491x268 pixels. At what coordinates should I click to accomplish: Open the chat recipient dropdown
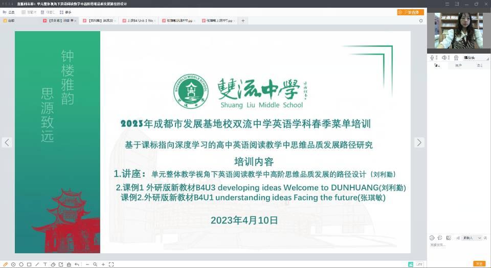pyautogui.click(x=471, y=238)
